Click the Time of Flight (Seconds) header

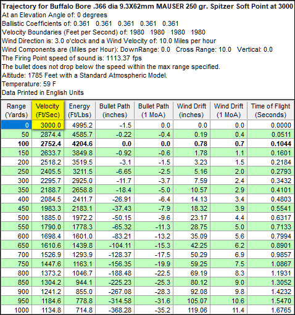click(x=270, y=110)
